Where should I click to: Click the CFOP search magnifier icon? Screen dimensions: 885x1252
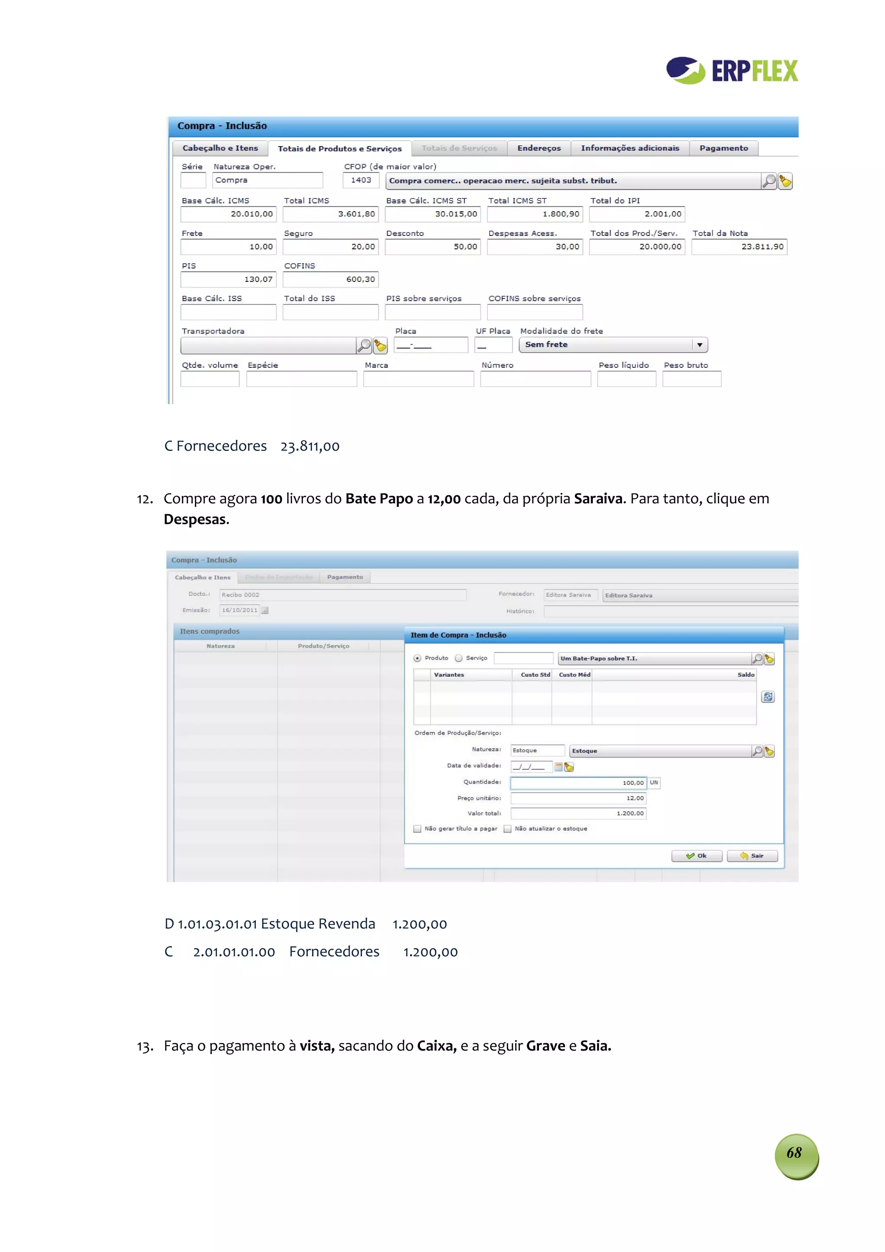[769, 181]
